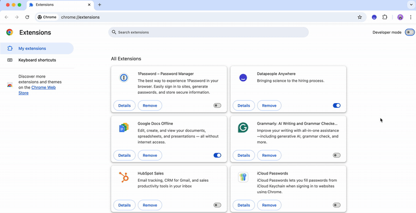Click the HubSpot Sales extension icon
This screenshot has height=213, width=416.
123,177
